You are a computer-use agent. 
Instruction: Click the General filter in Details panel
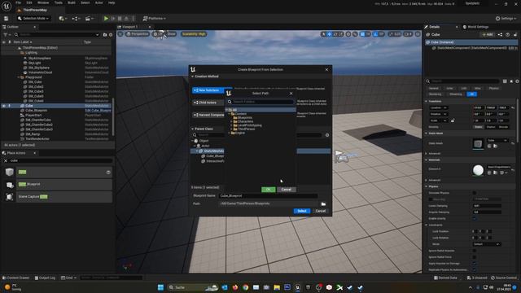(434, 89)
